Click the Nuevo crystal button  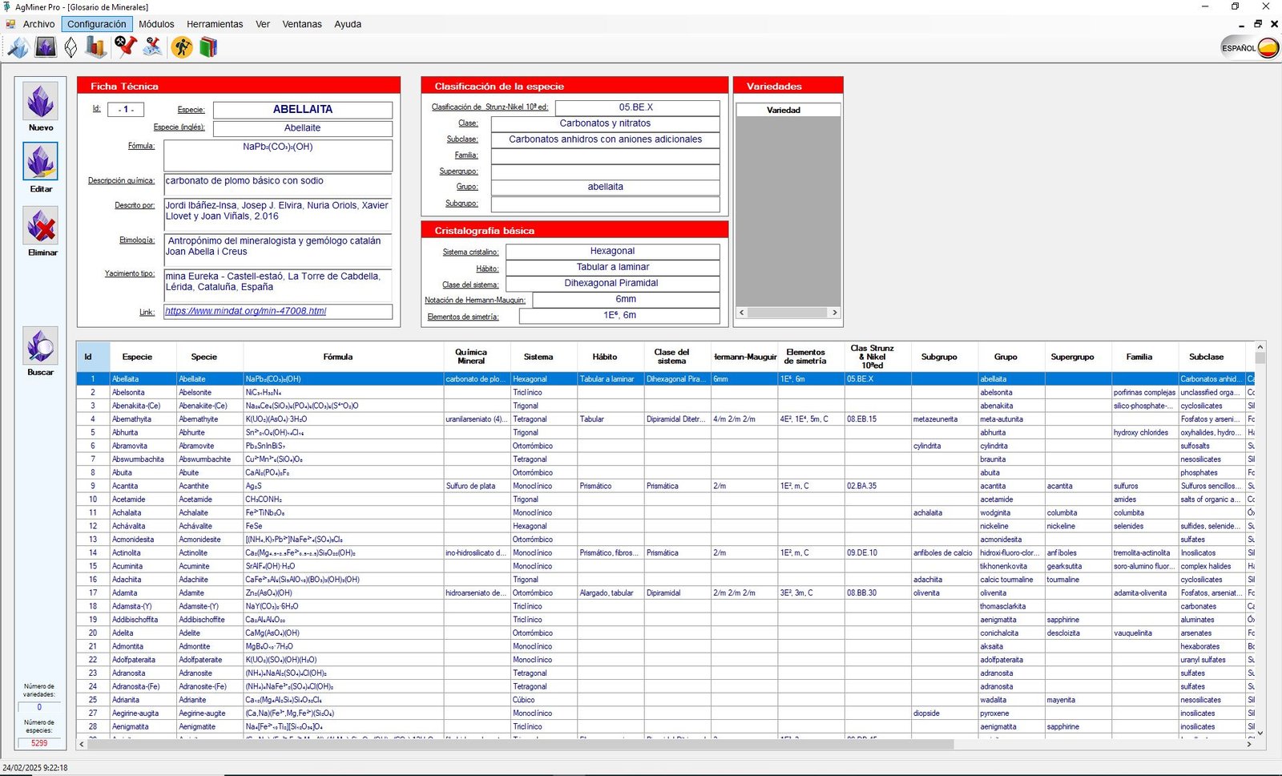[41, 102]
